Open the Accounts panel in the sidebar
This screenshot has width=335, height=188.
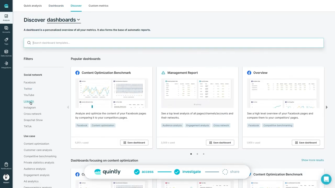[6, 29]
